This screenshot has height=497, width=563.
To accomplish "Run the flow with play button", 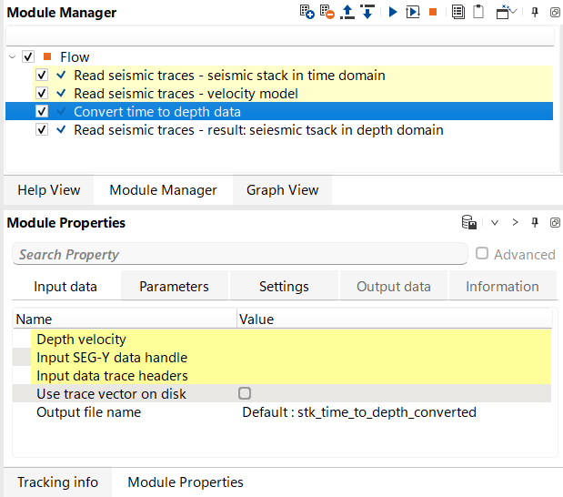I will pos(393,13).
